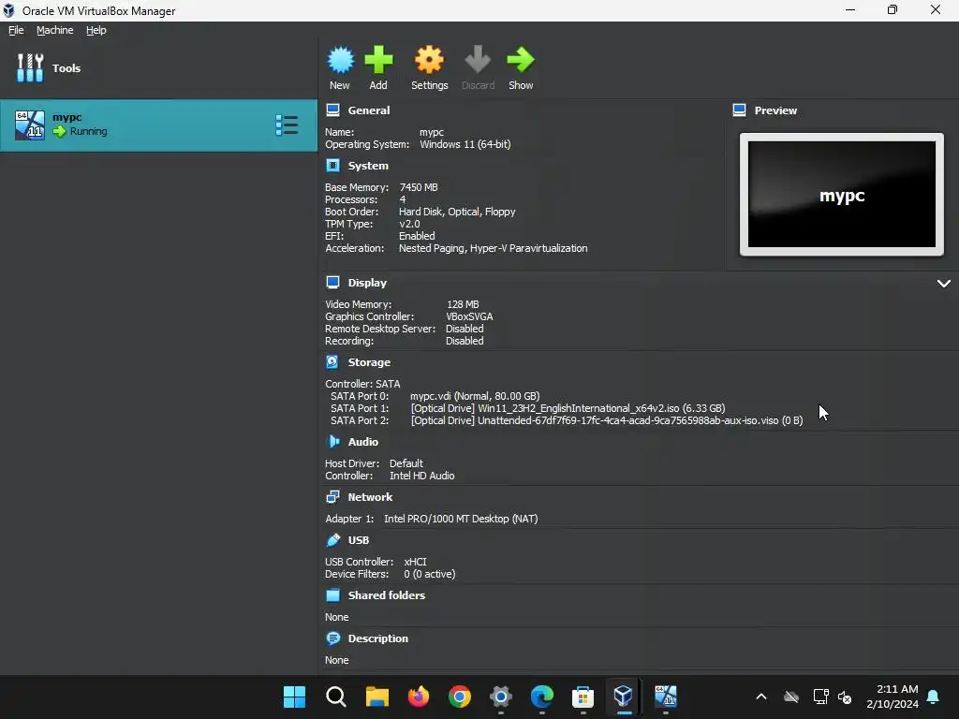Collapse the Display section chevron
The width and height of the screenshot is (959, 719).
click(x=944, y=283)
